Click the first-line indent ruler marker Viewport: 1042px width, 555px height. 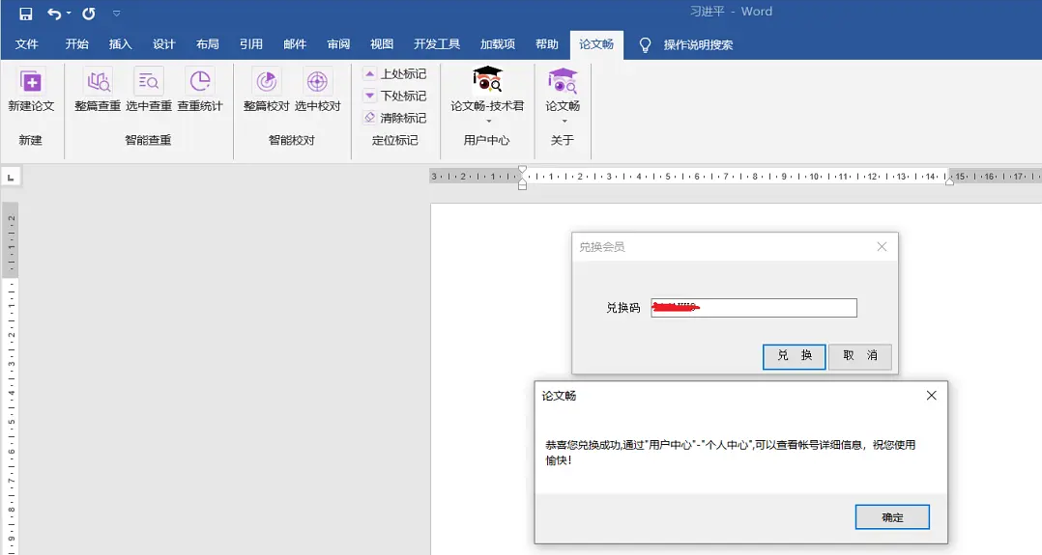point(522,170)
